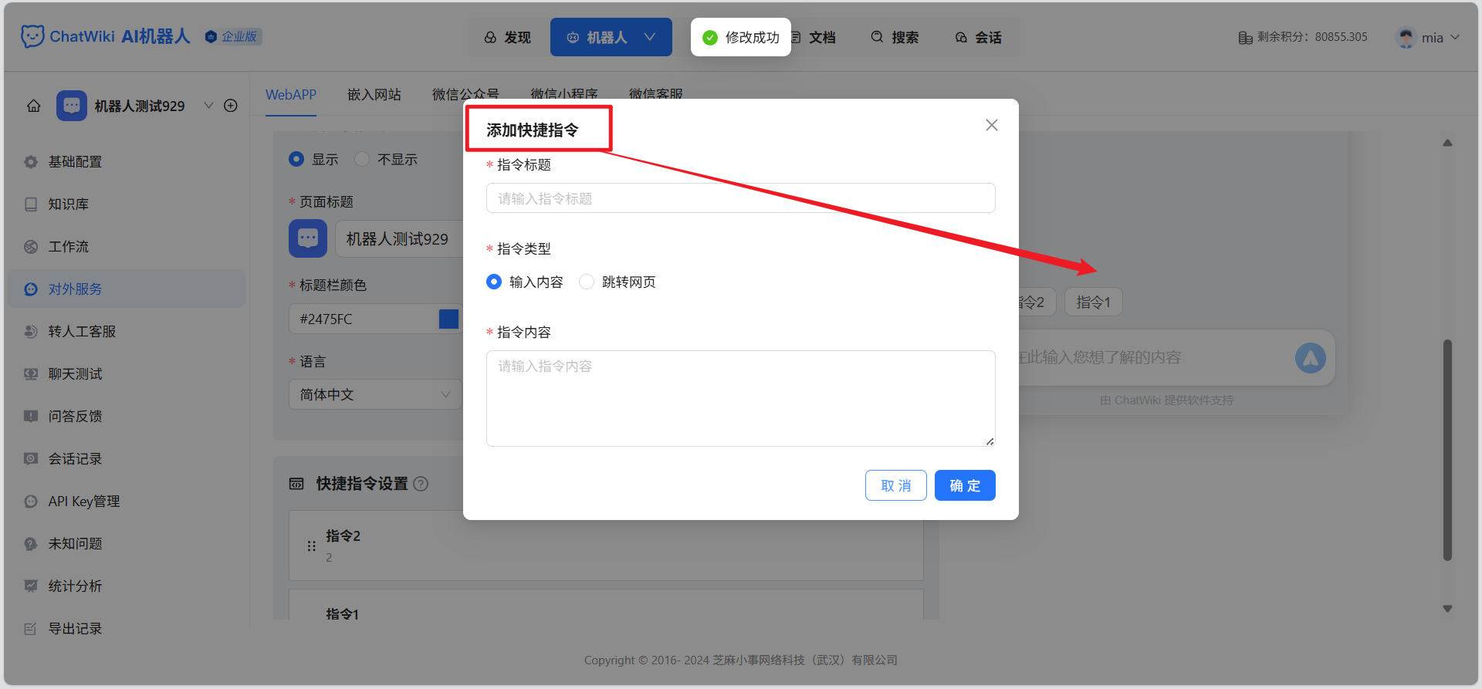Open 会话记录 in the sidebar
1482x689 pixels.
(127, 459)
